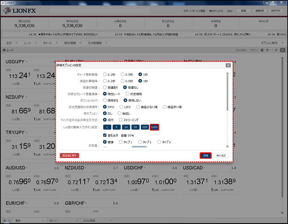Image resolution: width=288 pixels, height=224 pixels.
Task: Click the Lot quick-input button 1
Action: [x=107, y=127]
